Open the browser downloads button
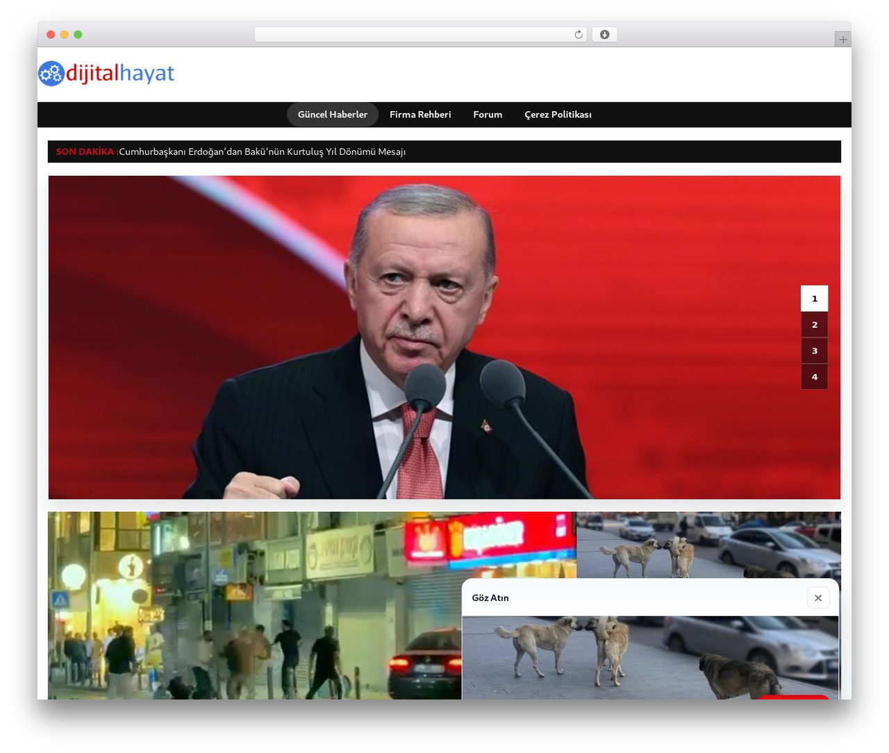 click(x=604, y=35)
